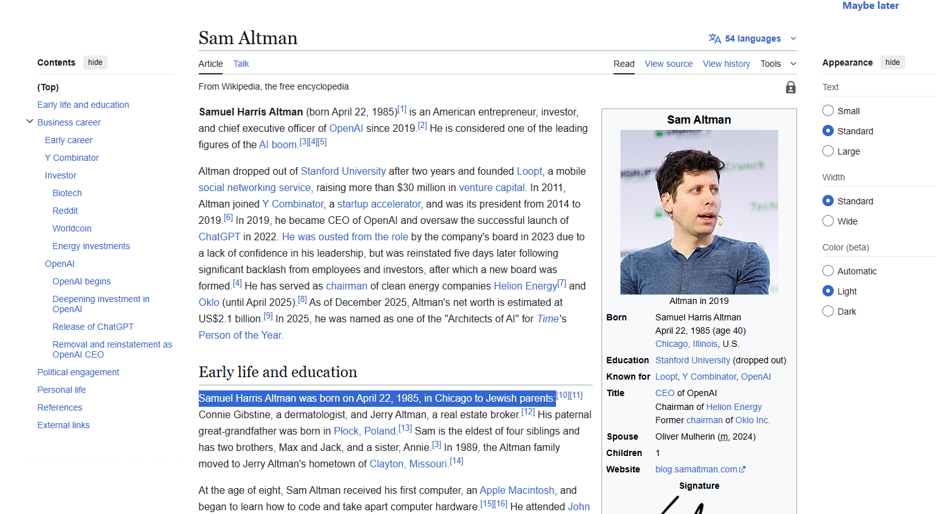Select Large text size
Image resolution: width=936 pixels, height=514 pixels.
pos(828,151)
